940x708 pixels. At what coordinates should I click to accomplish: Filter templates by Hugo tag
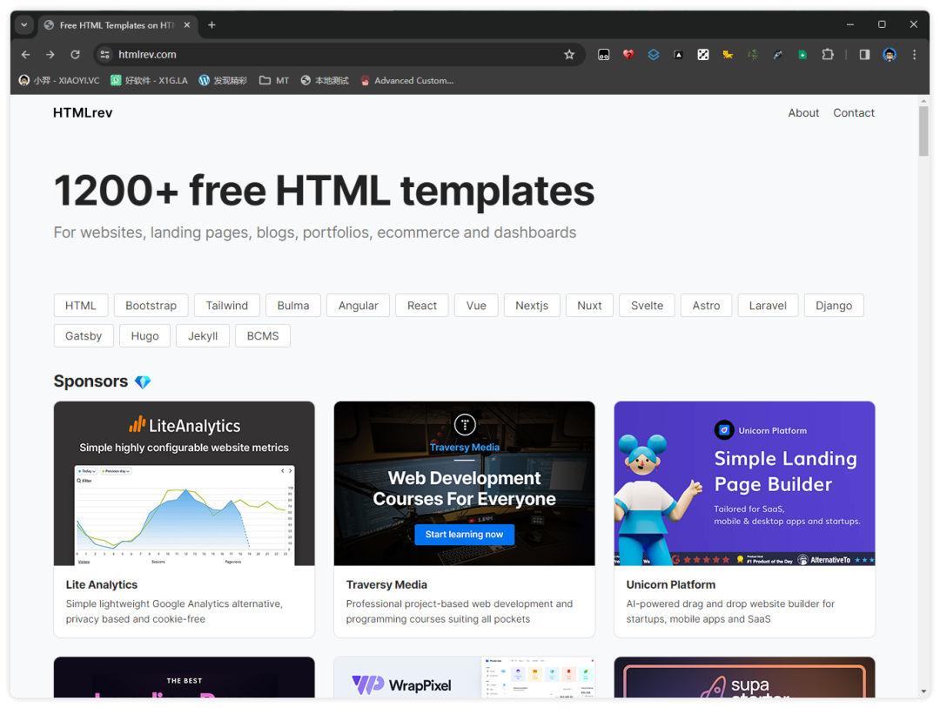click(x=144, y=336)
